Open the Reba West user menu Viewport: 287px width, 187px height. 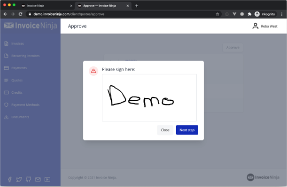coord(265,26)
